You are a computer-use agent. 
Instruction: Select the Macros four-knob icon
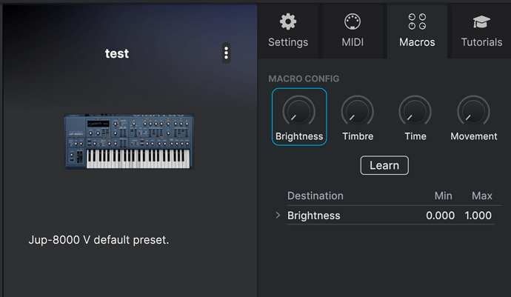[x=417, y=21]
